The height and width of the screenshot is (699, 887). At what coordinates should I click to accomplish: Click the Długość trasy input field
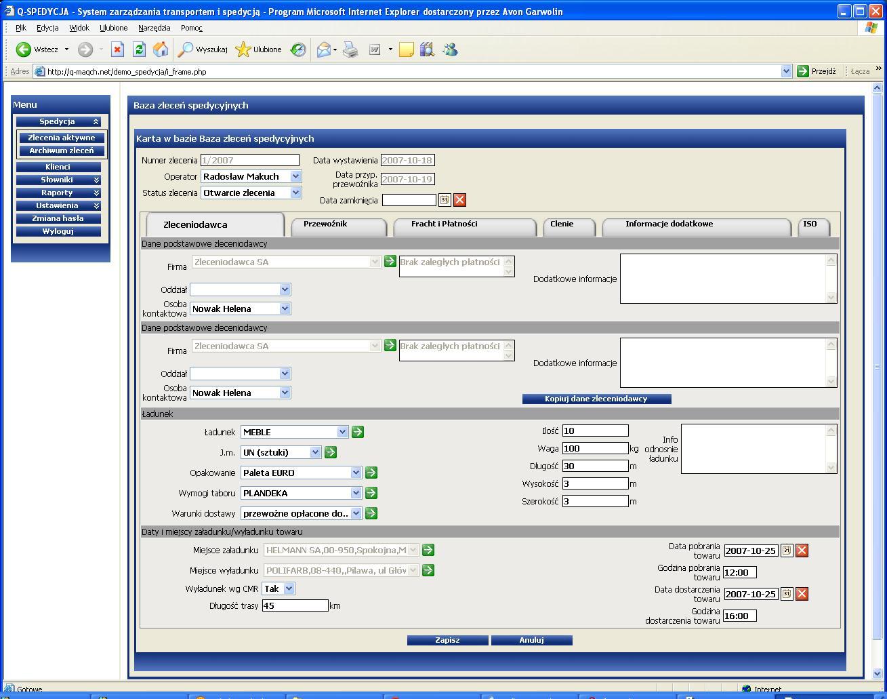click(x=295, y=605)
